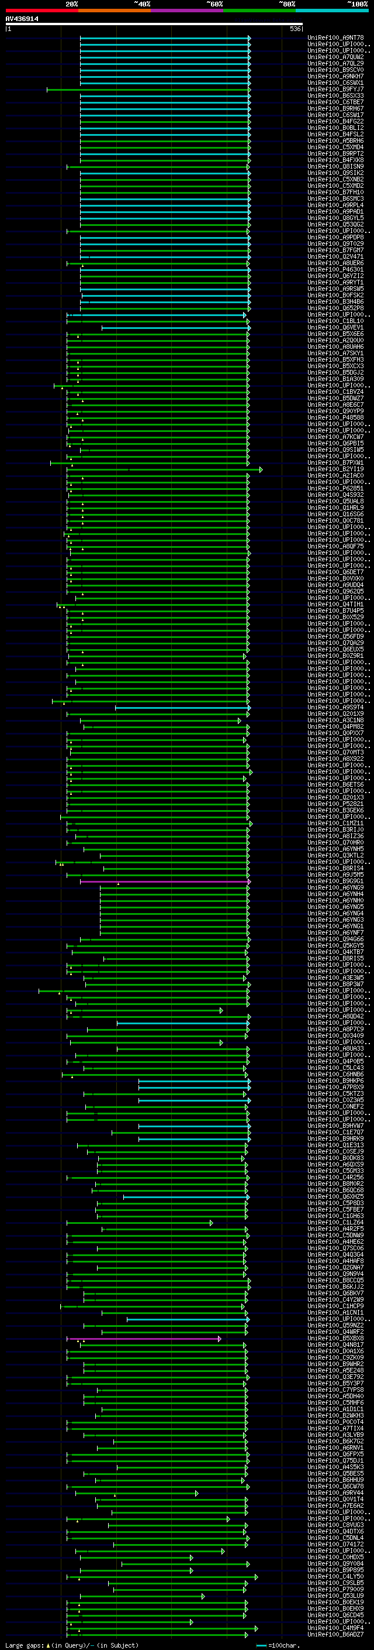
Task: Select the UniRef100_Q652P8 label
Action: (335, 308)
